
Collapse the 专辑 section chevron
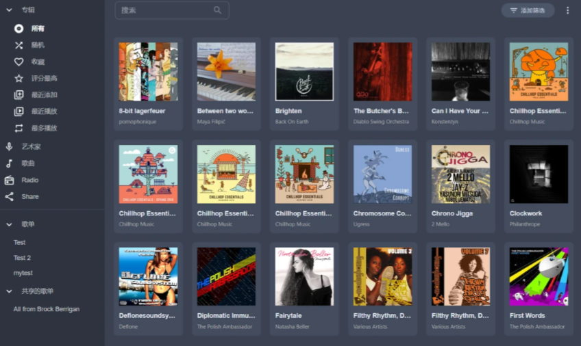coord(10,10)
